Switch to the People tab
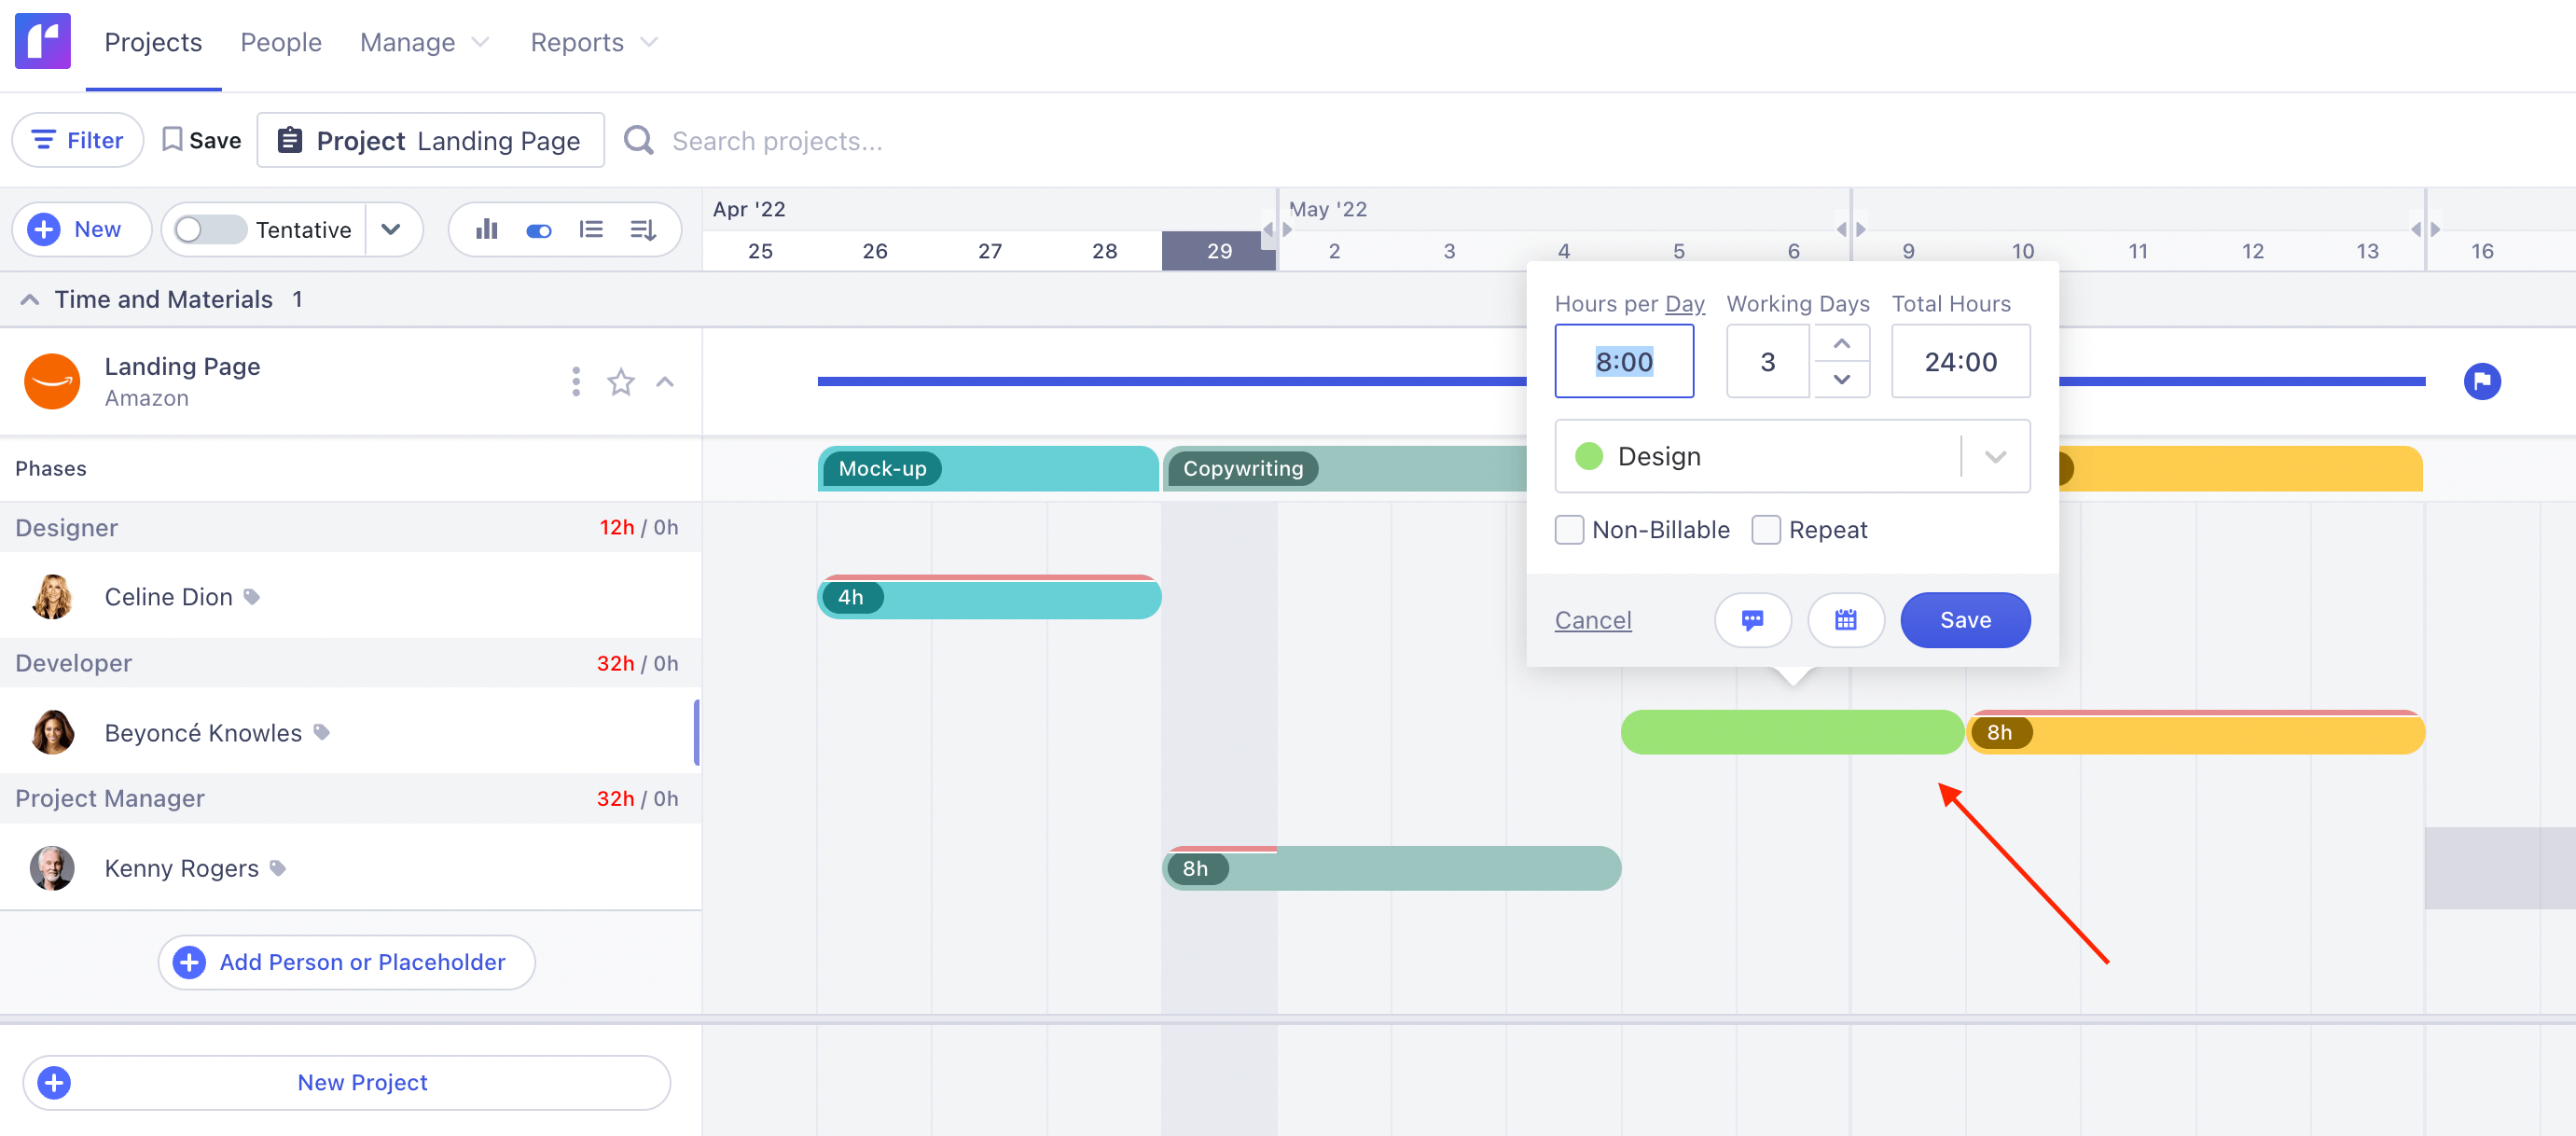 (x=281, y=41)
